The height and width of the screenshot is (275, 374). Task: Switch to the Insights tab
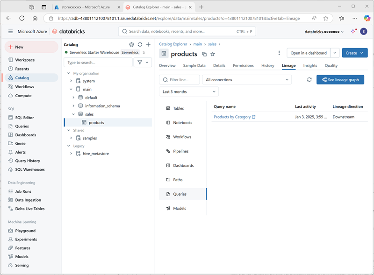click(x=310, y=65)
